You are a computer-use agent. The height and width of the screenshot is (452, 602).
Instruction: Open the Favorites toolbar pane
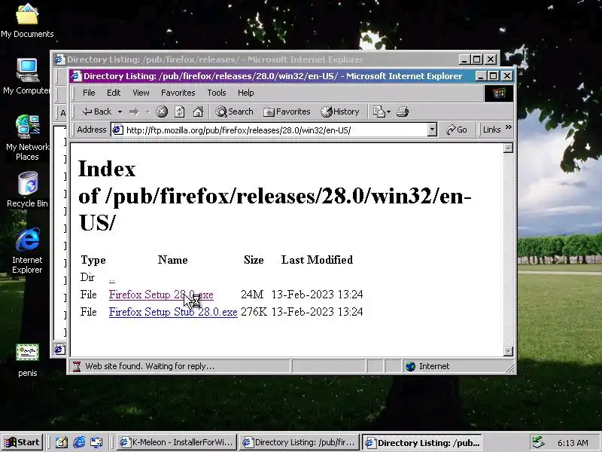pyautogui.click(x=287, y=111)
